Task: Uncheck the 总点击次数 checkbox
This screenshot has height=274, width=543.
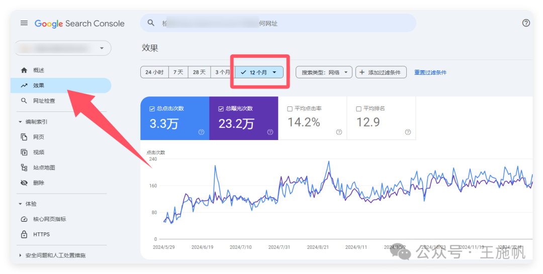Action: tap(152, 109)
